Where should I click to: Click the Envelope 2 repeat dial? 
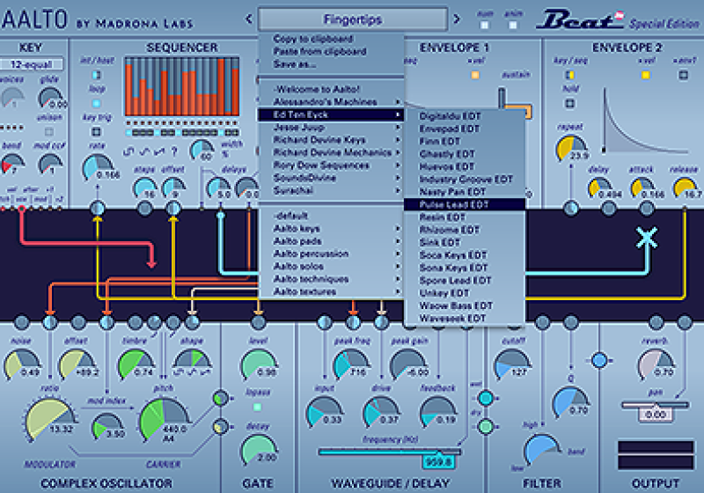572,148
